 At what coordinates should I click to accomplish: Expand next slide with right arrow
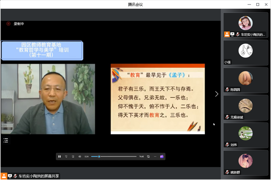[216, 94]
